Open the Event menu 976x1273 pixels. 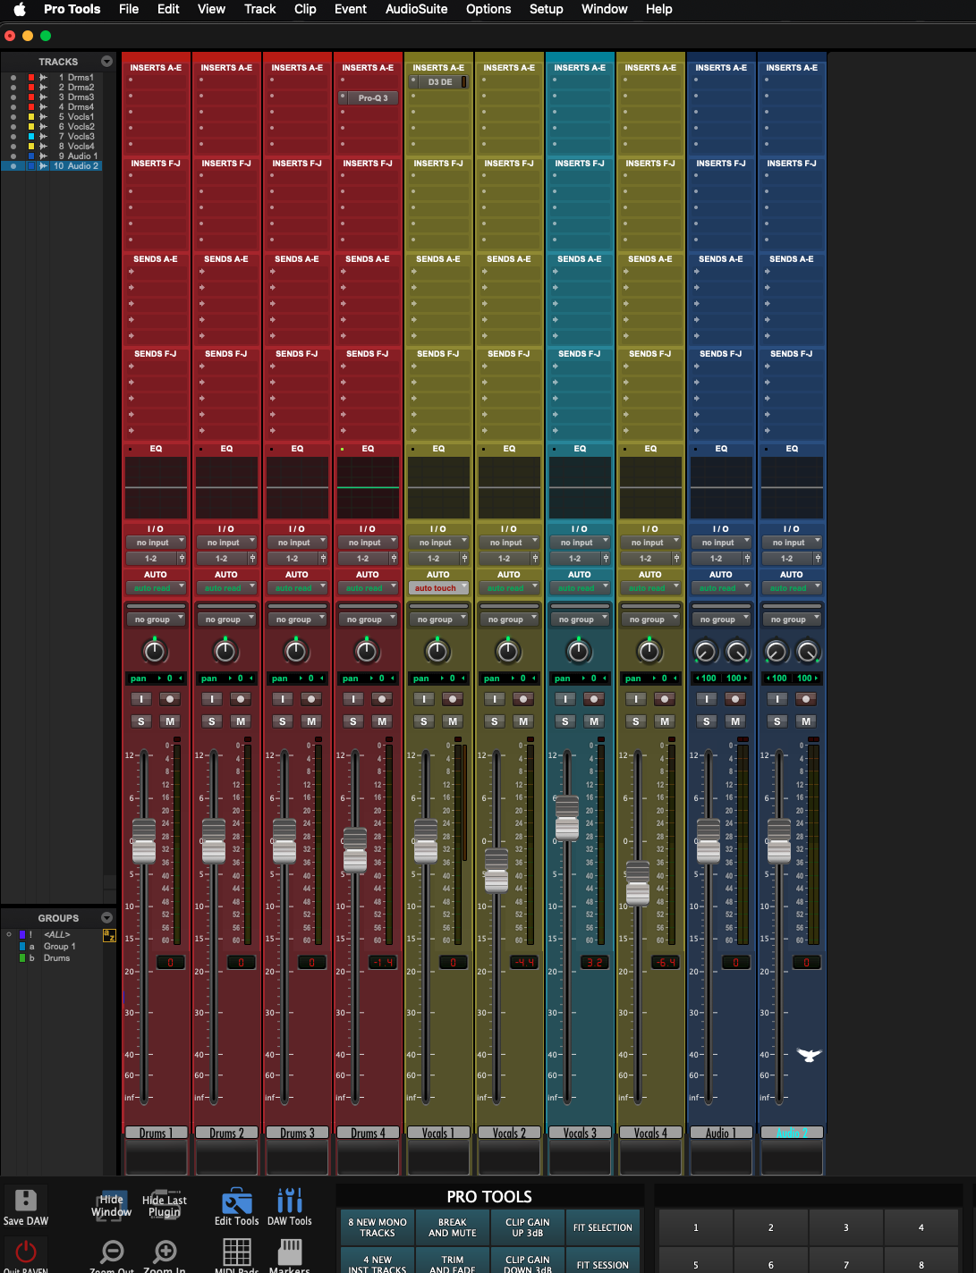351,9
